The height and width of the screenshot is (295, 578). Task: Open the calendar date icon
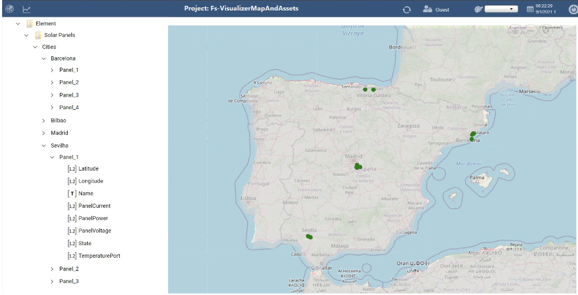(x=530, y=9)
